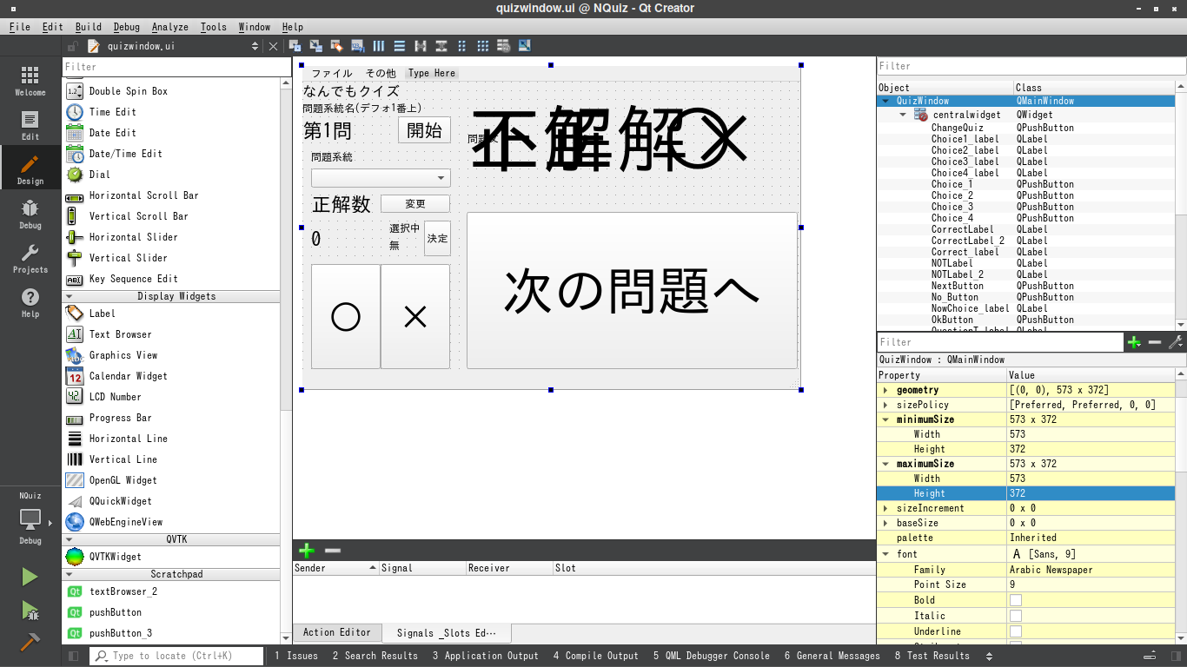
Task: Click the 開始 button on the form
Action: point(424,130)
